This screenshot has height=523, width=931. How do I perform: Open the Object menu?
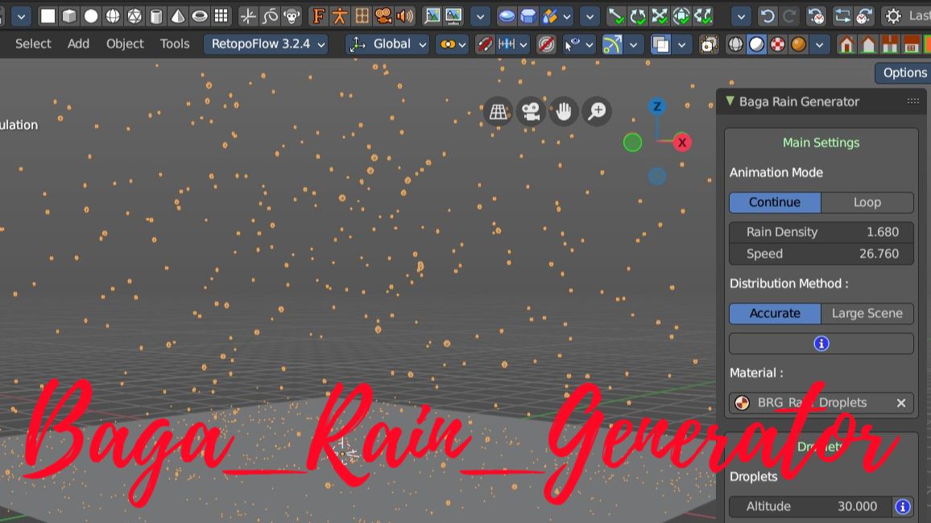pyautogui.click(x=125, y=44)
